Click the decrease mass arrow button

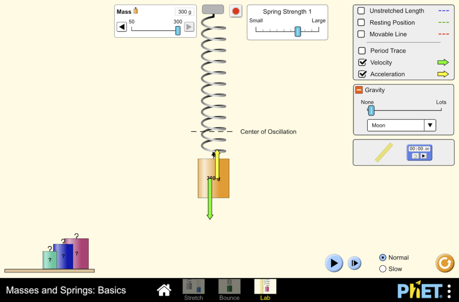[121, 27]
